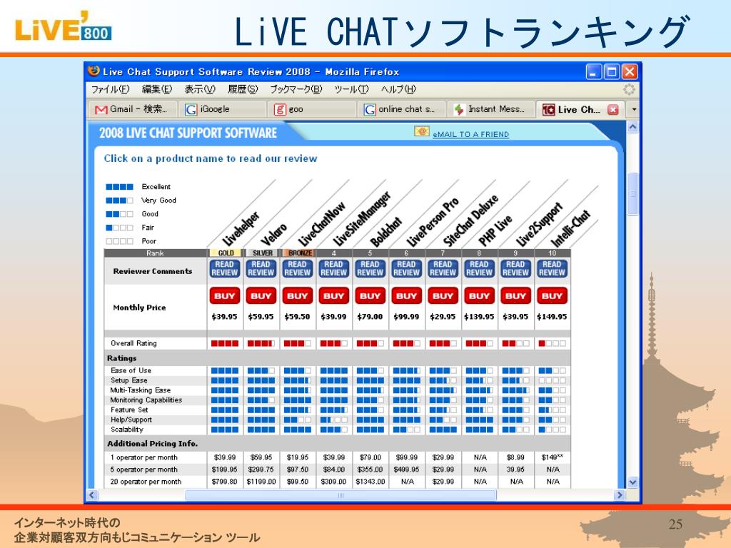Open the Intelli-Chat product name
The image size is (731, 548).
[570, 228]
